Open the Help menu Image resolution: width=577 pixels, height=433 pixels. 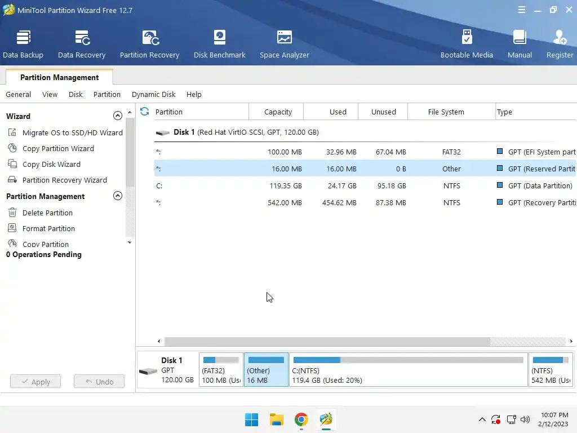pos(194,94)
